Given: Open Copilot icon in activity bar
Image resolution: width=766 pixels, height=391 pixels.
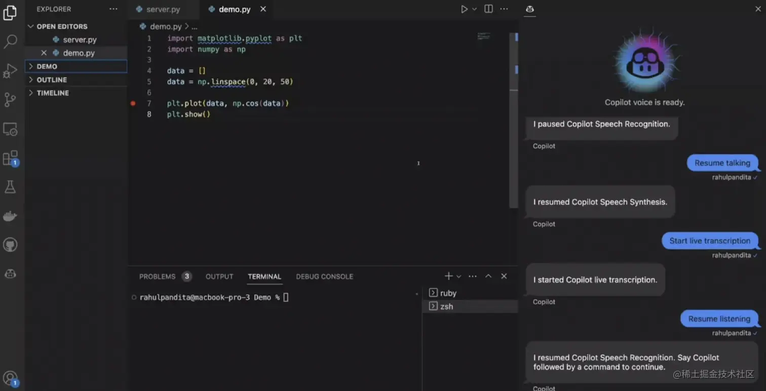Looking at the screenshot, I should [10, 274].
